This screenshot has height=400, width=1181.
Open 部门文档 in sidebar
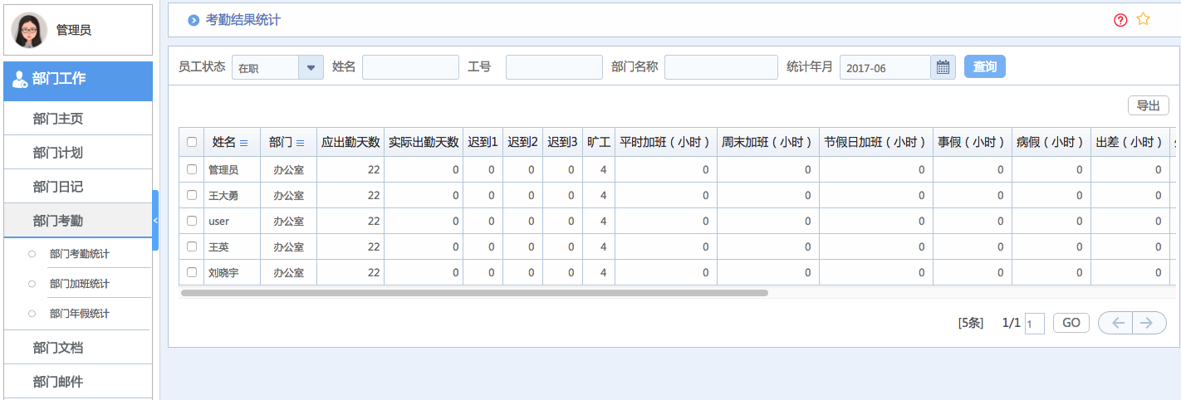(58, 348)
